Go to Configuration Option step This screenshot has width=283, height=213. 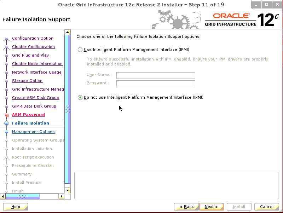(33, 38)
